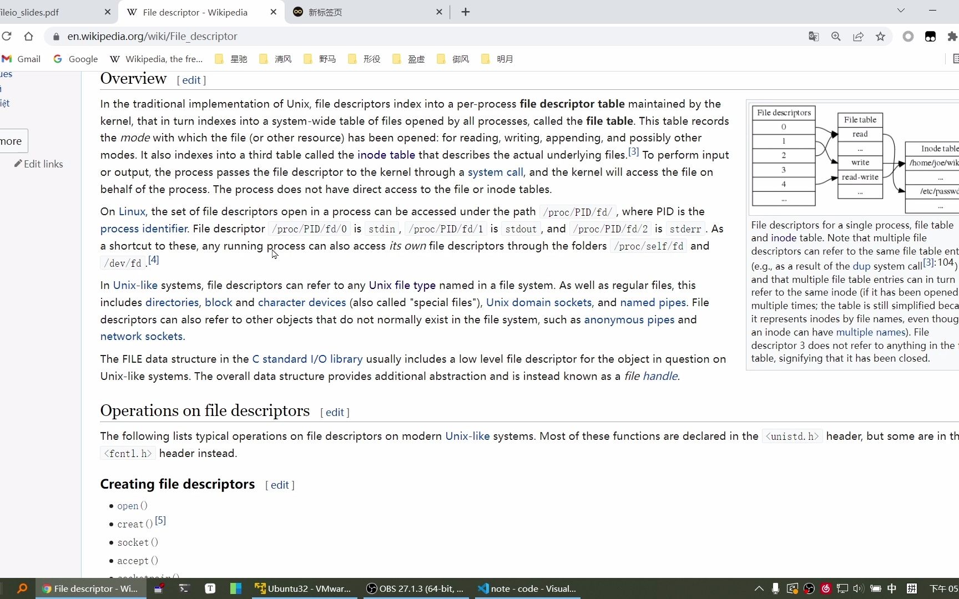
Task: Open translate page icon in address bar
Action: point(814,37)
